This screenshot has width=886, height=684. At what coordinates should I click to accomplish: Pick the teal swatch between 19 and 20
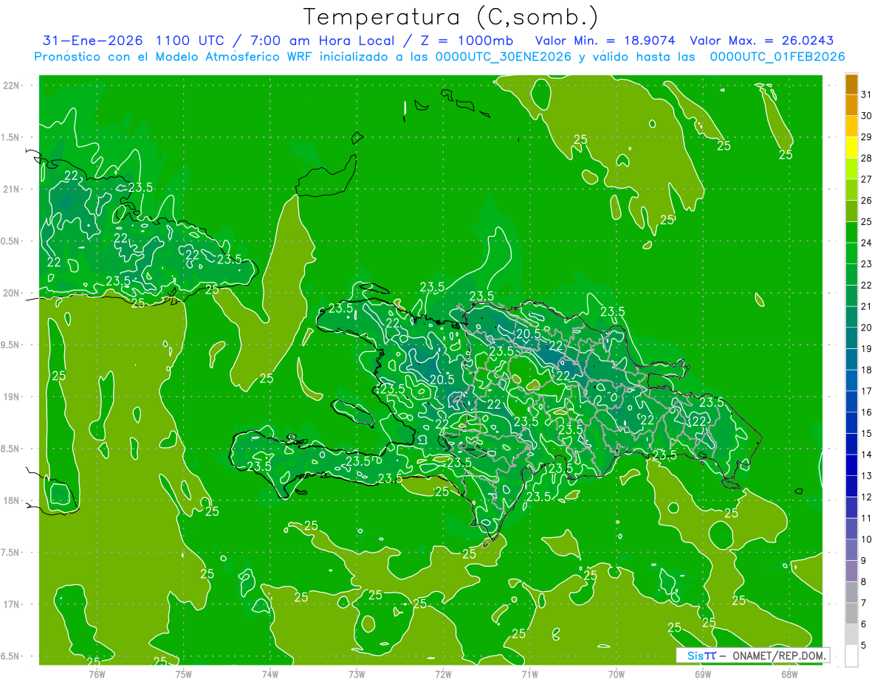click(x=851, y=338)
